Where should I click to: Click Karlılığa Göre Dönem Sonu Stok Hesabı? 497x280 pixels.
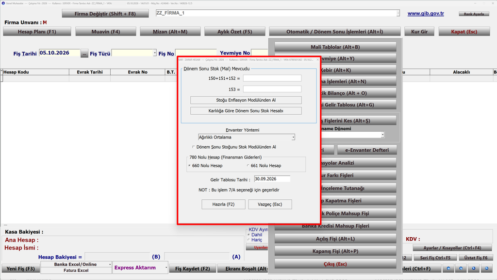click(x=246, y=111)
